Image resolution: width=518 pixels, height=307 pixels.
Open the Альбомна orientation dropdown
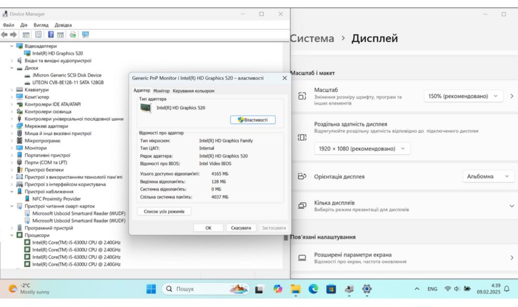pos(488,176)
